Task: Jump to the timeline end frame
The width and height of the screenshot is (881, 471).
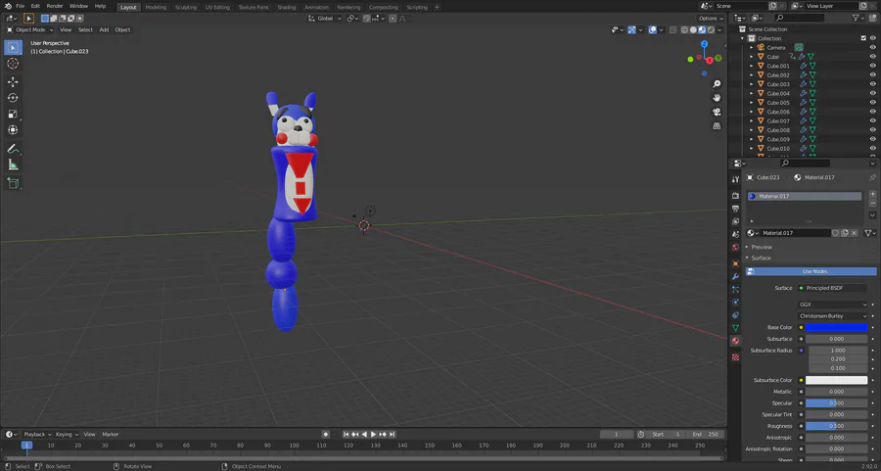Action: pyautogui.click(x=393, y=435)
